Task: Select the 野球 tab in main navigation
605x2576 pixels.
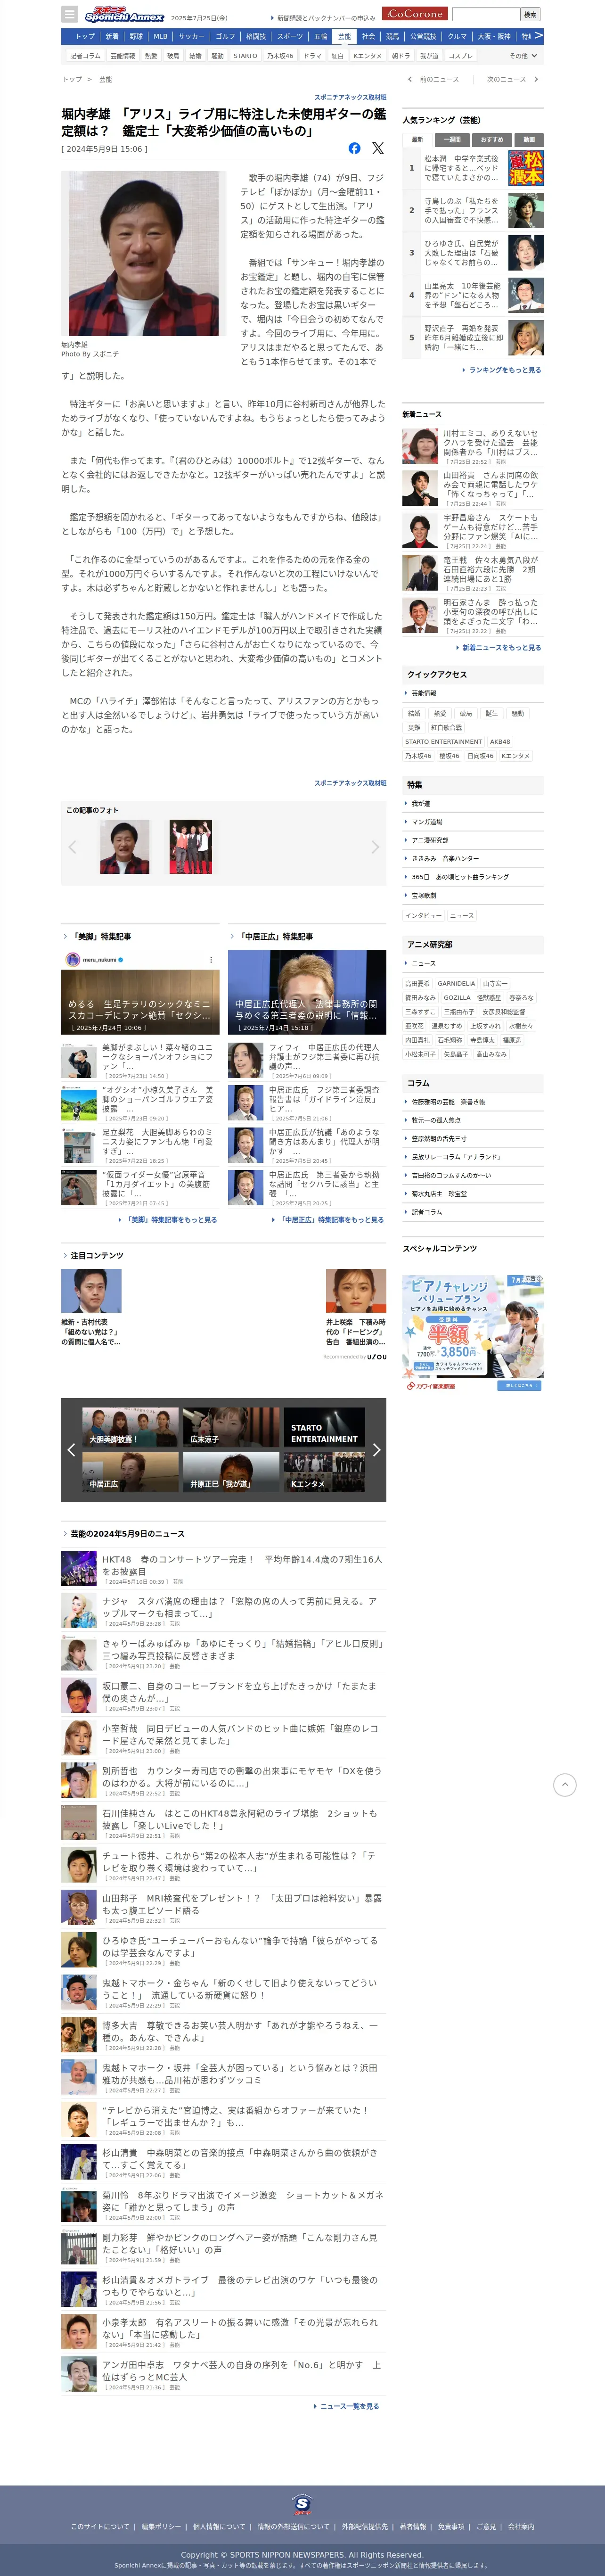Action: 136,36
